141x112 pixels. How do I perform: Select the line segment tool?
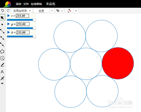[2, 31]
